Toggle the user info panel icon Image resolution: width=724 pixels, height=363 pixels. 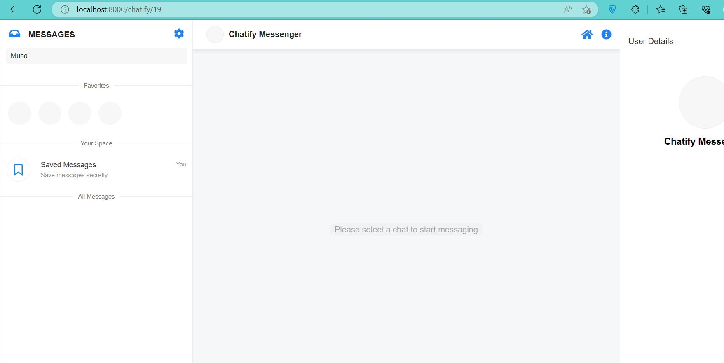click(x=606, y=35)
